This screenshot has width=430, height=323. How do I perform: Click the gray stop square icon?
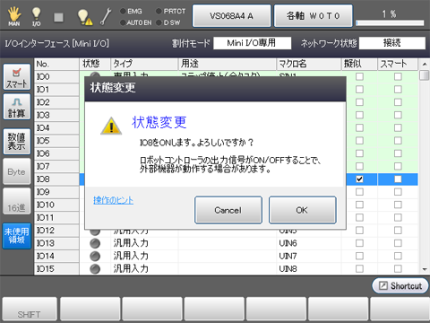(58, 17)
